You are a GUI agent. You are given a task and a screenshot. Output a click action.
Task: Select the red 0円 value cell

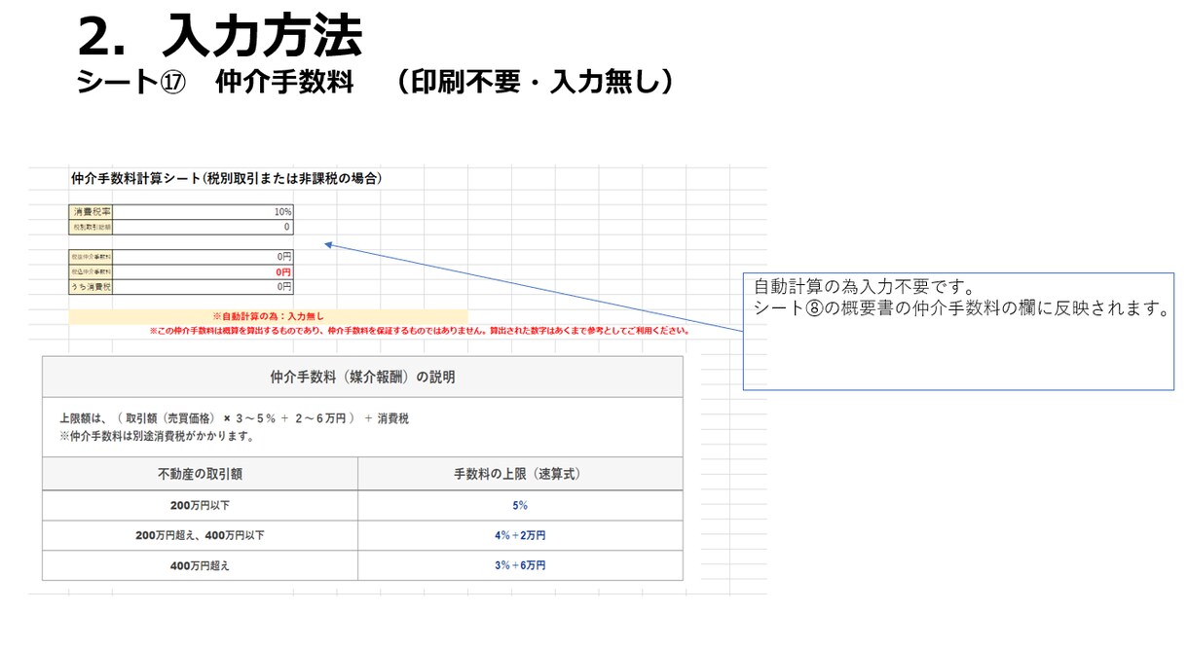click(x=203, y=271)
